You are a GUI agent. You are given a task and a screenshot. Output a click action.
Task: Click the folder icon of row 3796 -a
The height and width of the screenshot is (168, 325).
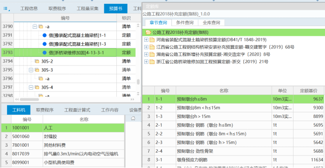point(41,79)
